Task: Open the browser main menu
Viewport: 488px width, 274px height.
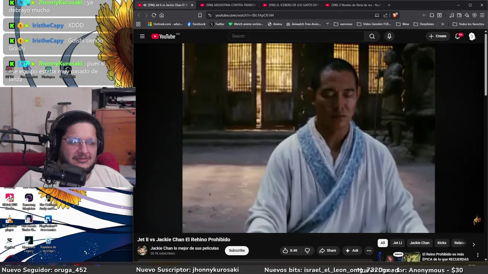Action: pos(482,15)
